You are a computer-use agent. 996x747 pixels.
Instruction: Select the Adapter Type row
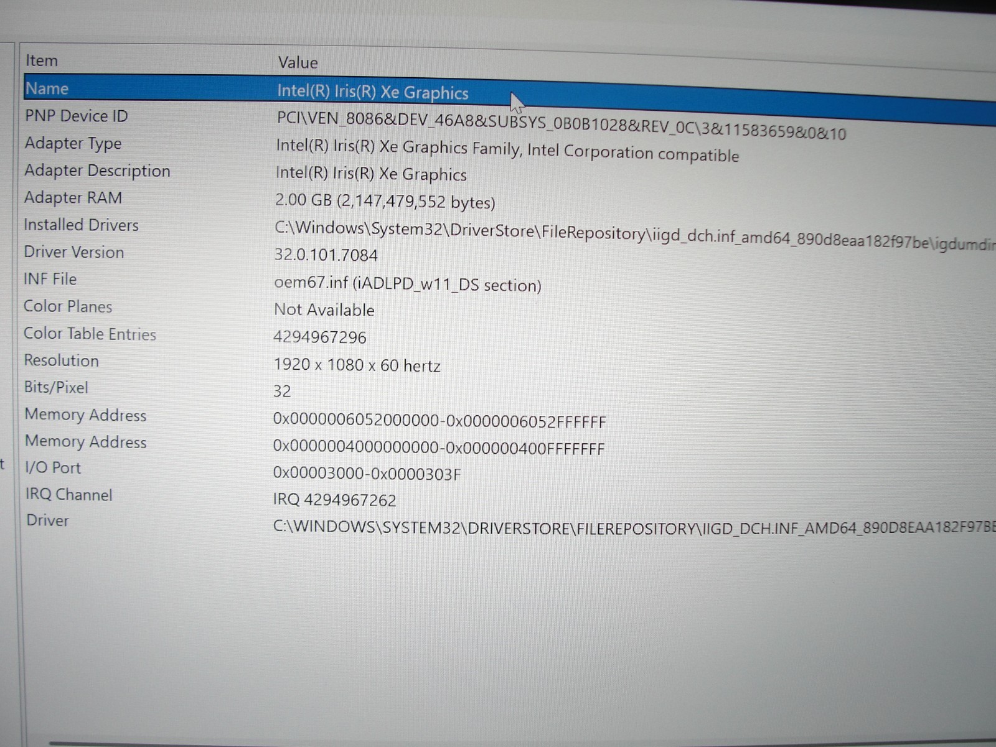point(73,143)
